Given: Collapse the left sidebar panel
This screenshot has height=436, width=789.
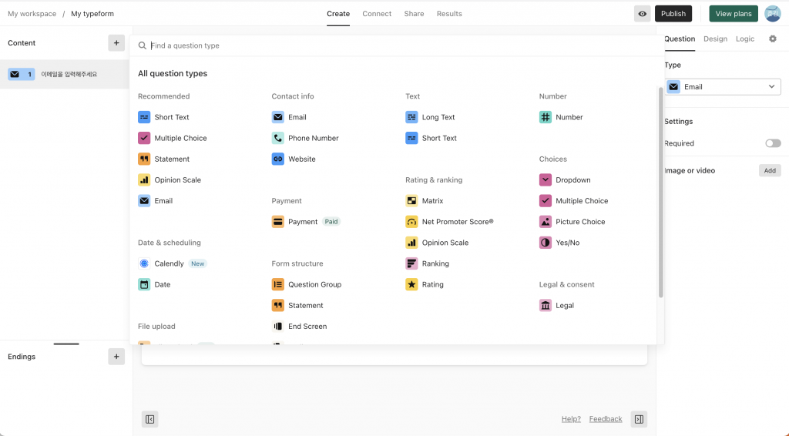Looking at the screenshot, I should click(150, 419).
